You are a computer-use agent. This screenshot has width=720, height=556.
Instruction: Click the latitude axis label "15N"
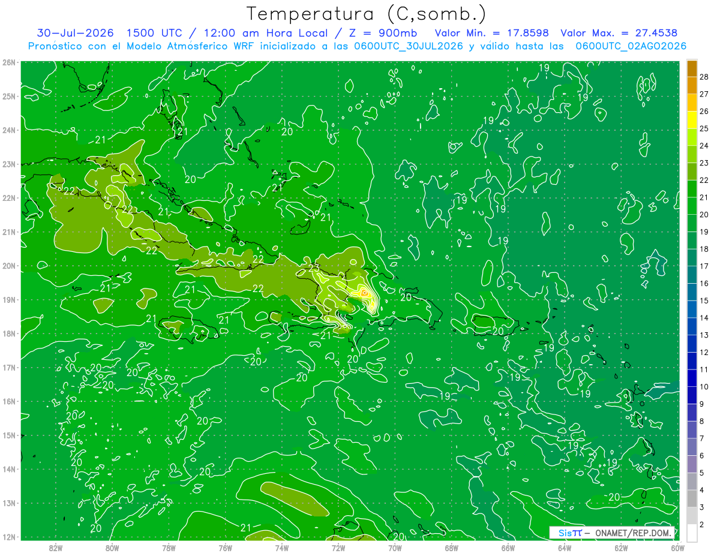coord(9,435)
